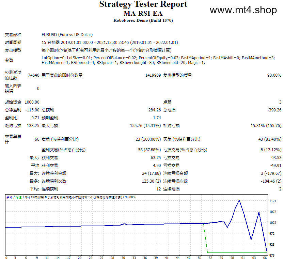Click maximal drawdown 155.76 (15.31%)

(145, 126)
